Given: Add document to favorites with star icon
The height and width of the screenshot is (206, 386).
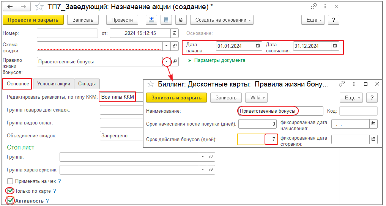Looking at the screenshot, I should [39, 7].
